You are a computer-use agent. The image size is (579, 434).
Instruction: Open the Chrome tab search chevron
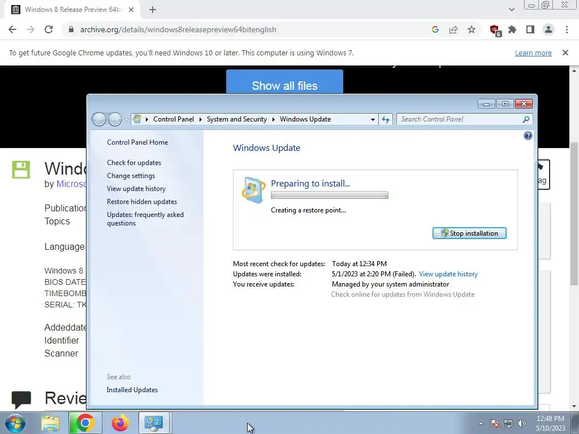(511, 10)
